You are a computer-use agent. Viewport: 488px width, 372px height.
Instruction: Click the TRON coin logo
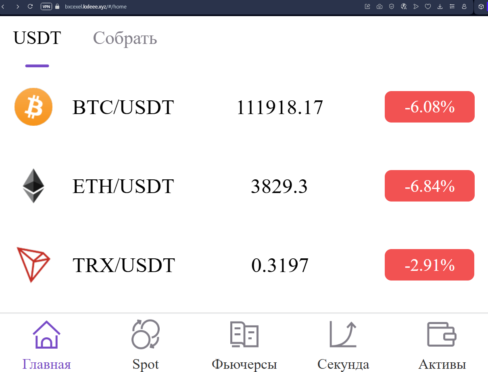pyautogui.click(x=33, y=265)
